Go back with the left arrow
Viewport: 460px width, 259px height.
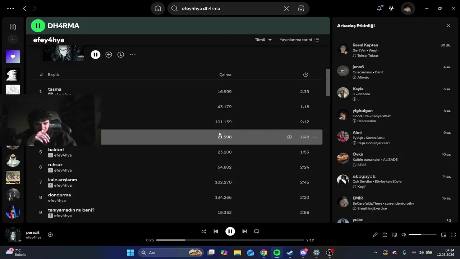(x=24, y=8)
